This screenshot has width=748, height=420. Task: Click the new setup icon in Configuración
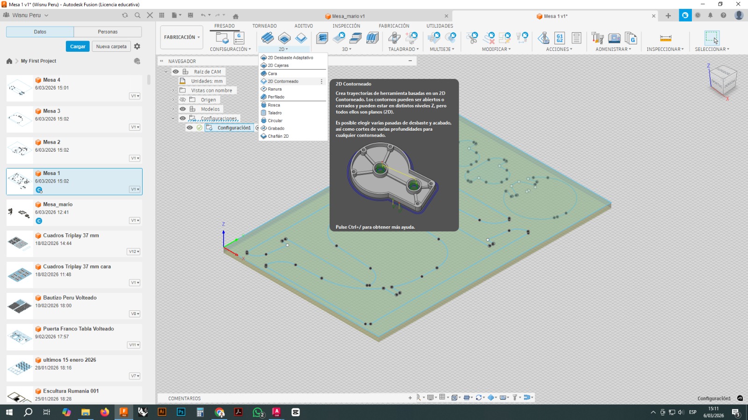[x=222, y=38]
